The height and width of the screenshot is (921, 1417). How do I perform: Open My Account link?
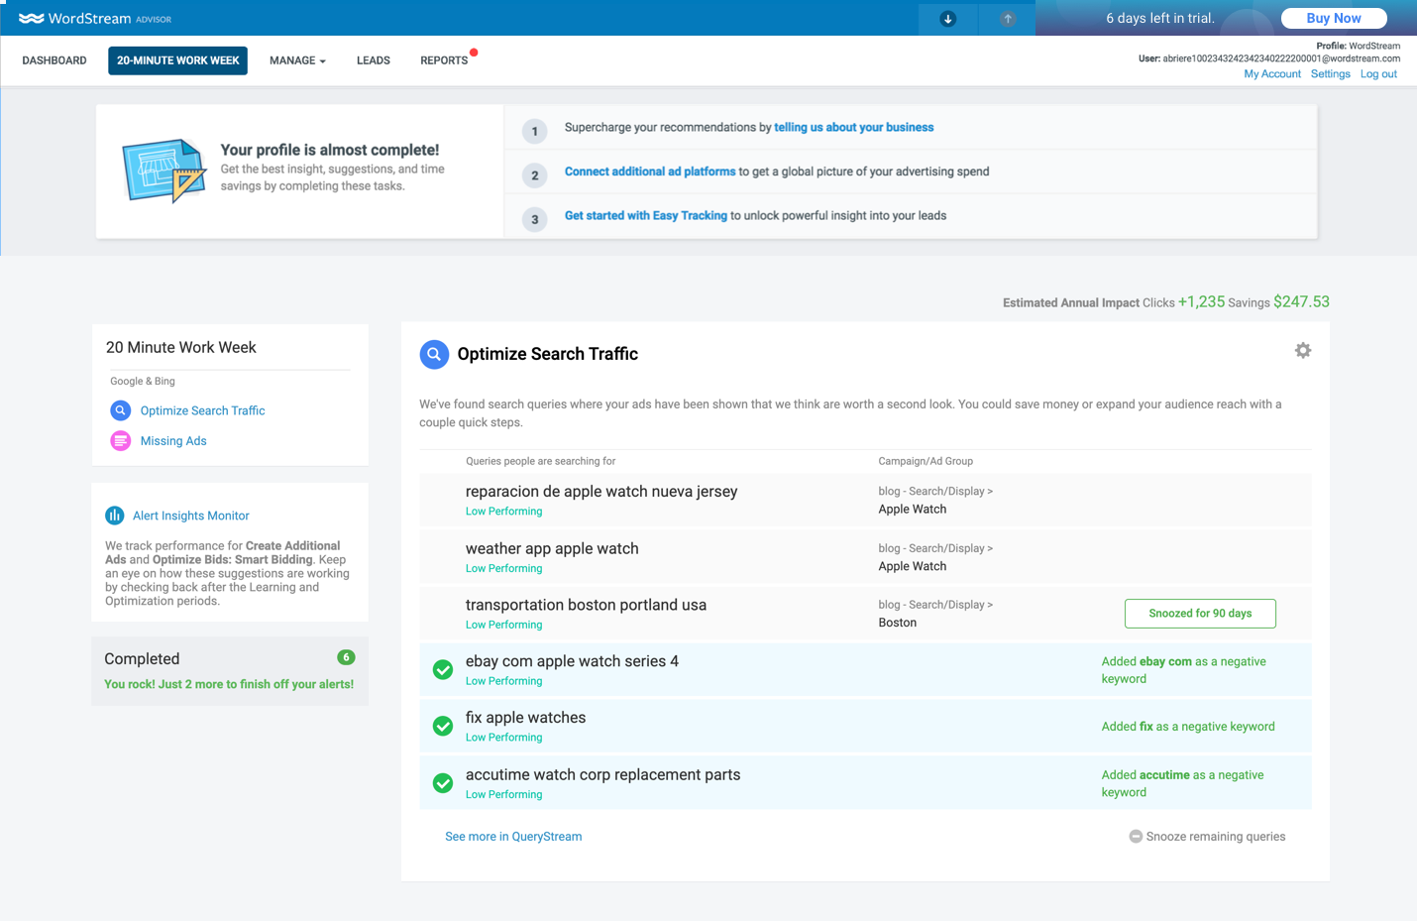point(1272,74)
